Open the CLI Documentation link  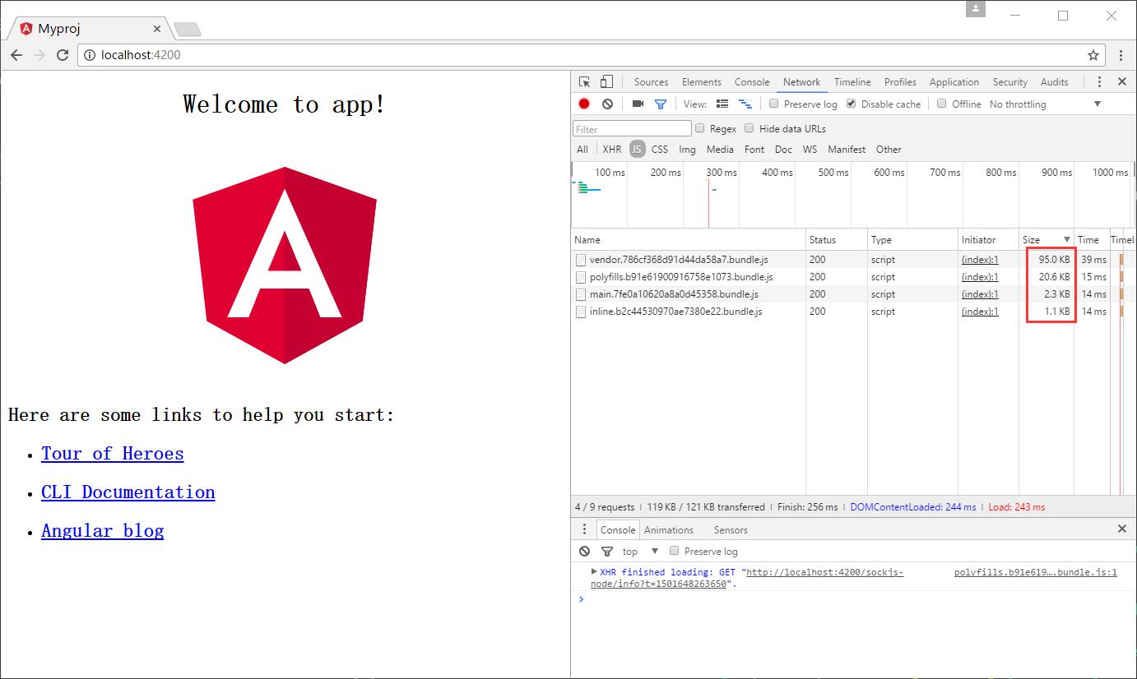128,492
